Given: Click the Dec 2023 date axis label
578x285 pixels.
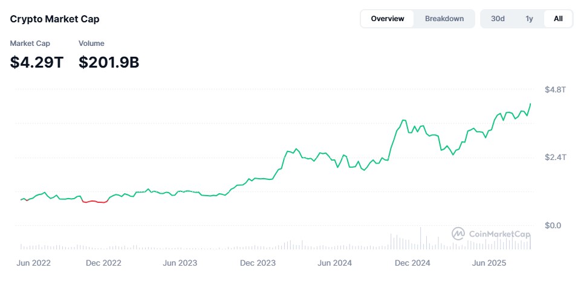Looking at the screenshot, I should coord(258,263).
